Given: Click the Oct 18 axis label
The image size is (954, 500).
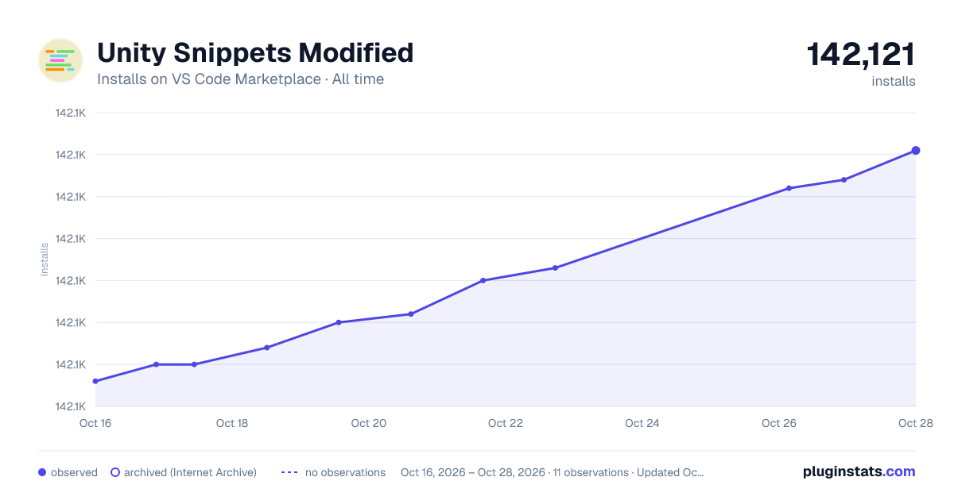Looking at the screenshot, I should pyautogui.click(x=232, y=423).
